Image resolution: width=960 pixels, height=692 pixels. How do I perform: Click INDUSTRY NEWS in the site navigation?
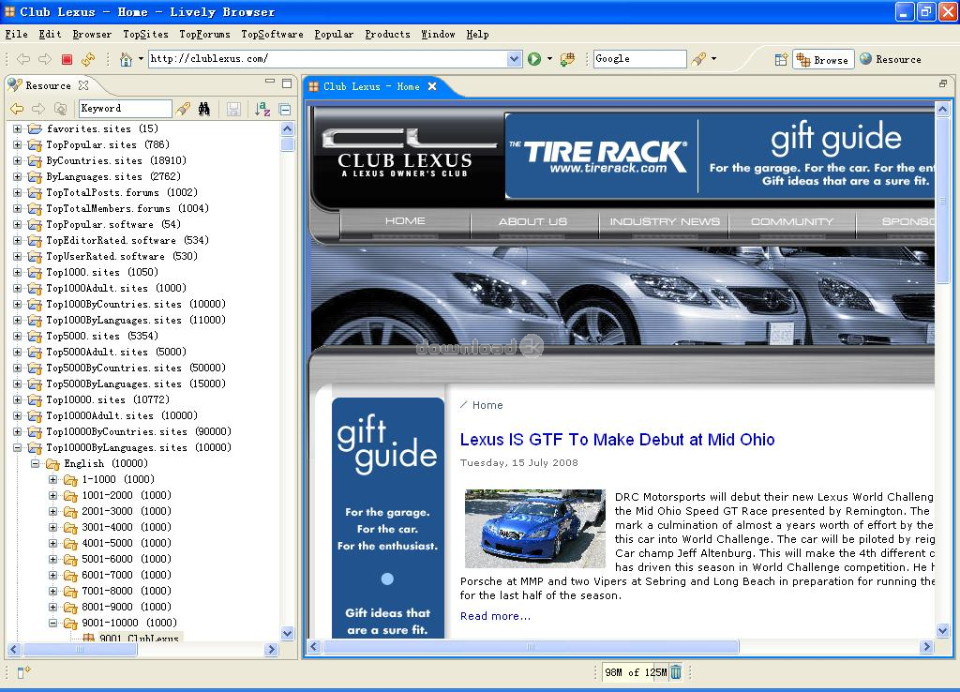click(x=665, y=221)
